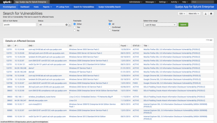Click the export download icon button
This screenshot has width=217, height=123.
[x=205, y=14]
